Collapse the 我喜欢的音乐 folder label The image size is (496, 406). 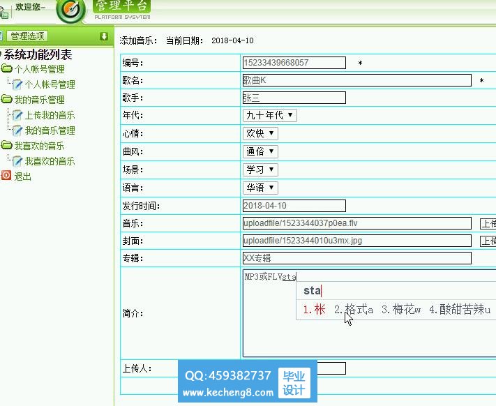(40, 146)
